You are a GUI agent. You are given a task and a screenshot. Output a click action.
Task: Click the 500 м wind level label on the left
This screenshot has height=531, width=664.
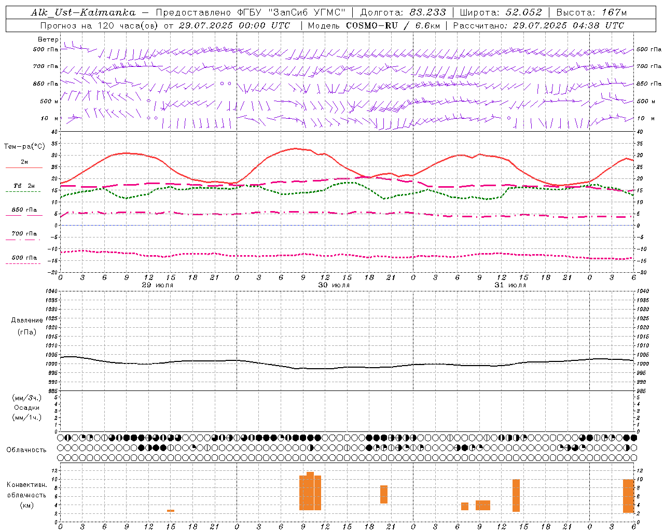click(49, 101)
